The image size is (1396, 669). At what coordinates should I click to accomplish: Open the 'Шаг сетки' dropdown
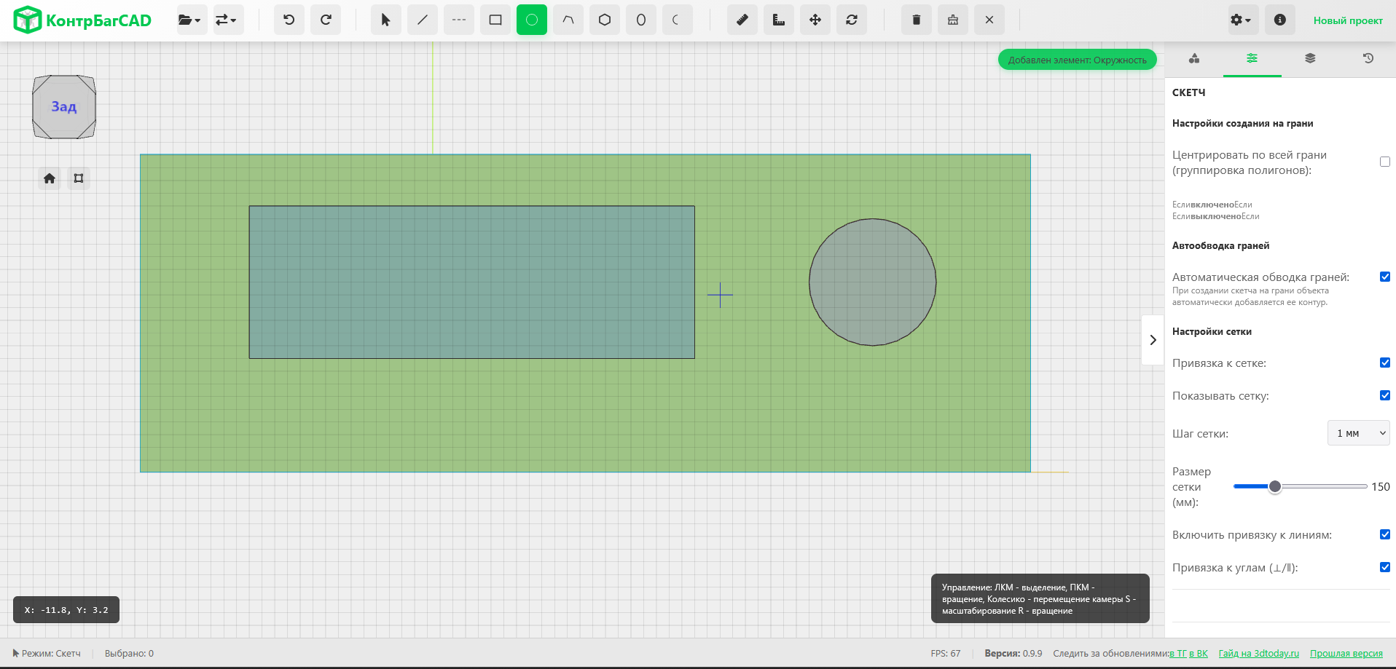click(1358, 433)
